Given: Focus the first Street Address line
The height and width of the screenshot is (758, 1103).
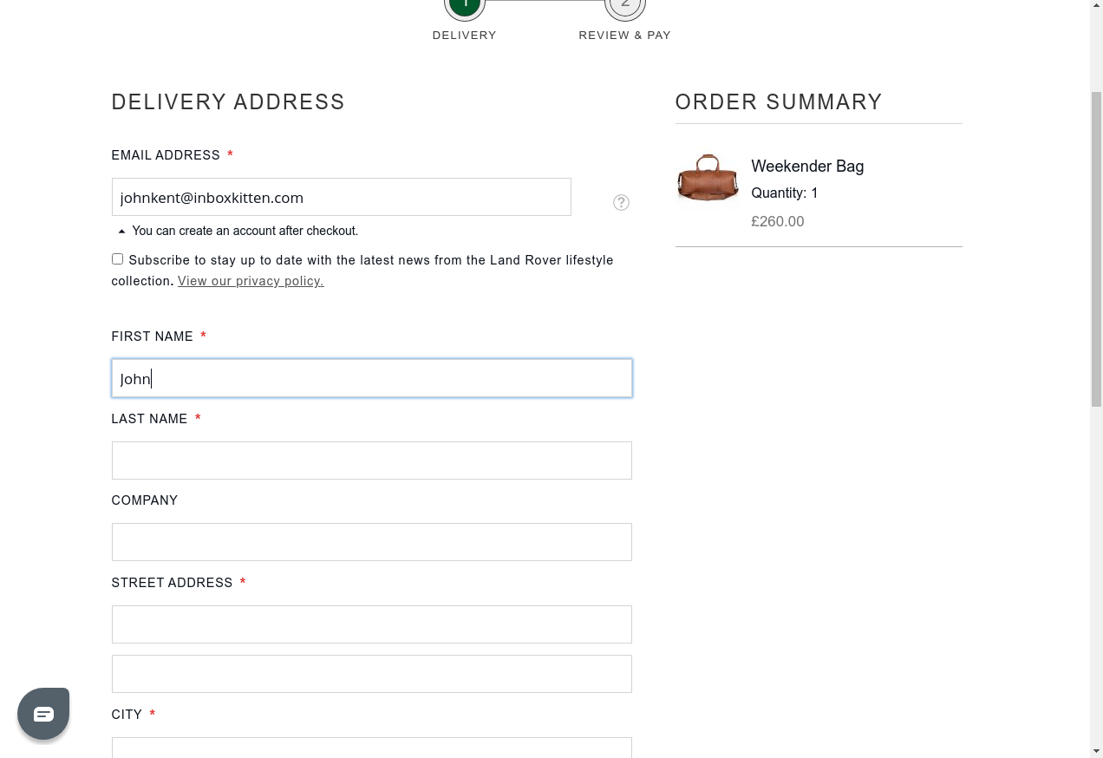Looking at the screenshot, I should (x=371, y=624).
